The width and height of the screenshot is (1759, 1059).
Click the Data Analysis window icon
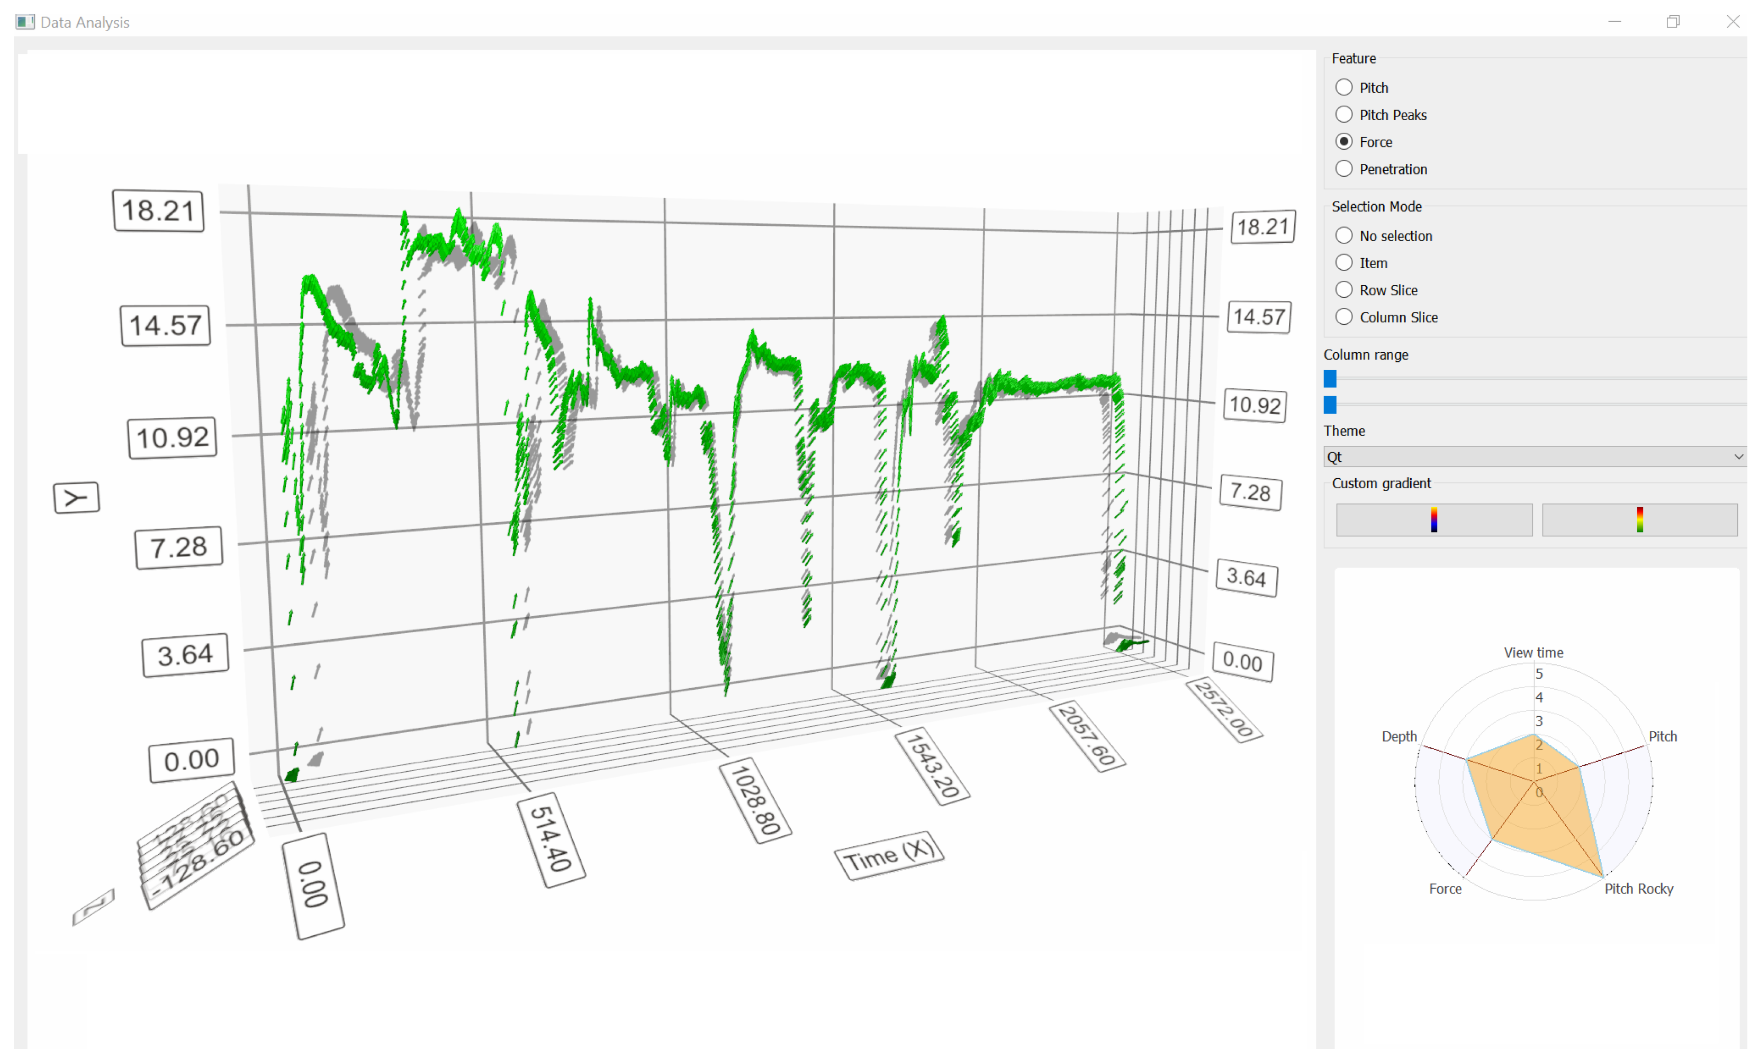point(25,22)
